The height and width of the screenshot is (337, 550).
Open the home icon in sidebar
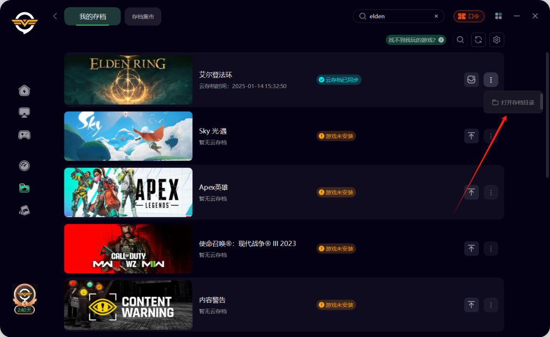click(24, 91)
